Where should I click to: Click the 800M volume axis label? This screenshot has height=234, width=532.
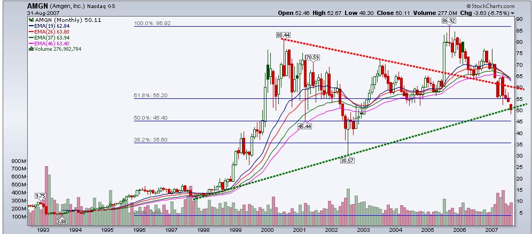point(20,160)
